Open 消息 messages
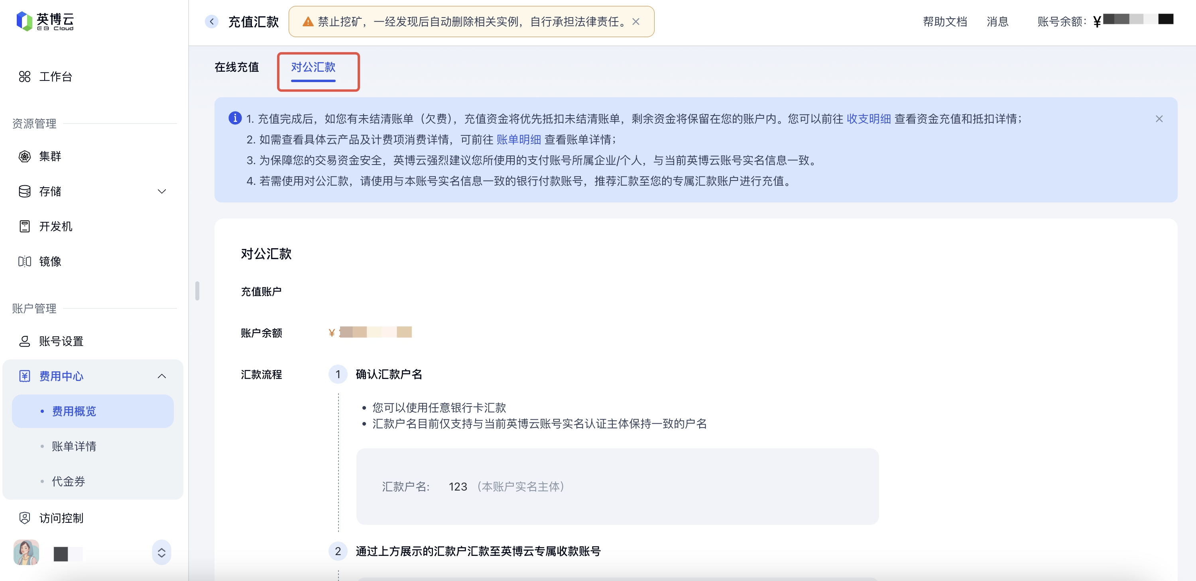The width and height of the screenshot is (1196, 581). pos(997,22)
